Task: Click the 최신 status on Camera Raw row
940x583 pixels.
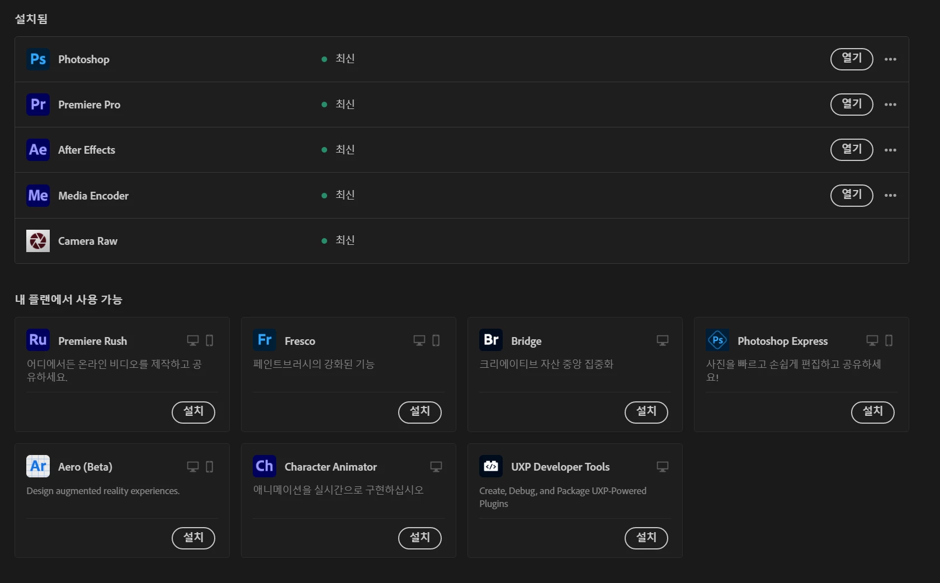Action: (x=345, y=240)
